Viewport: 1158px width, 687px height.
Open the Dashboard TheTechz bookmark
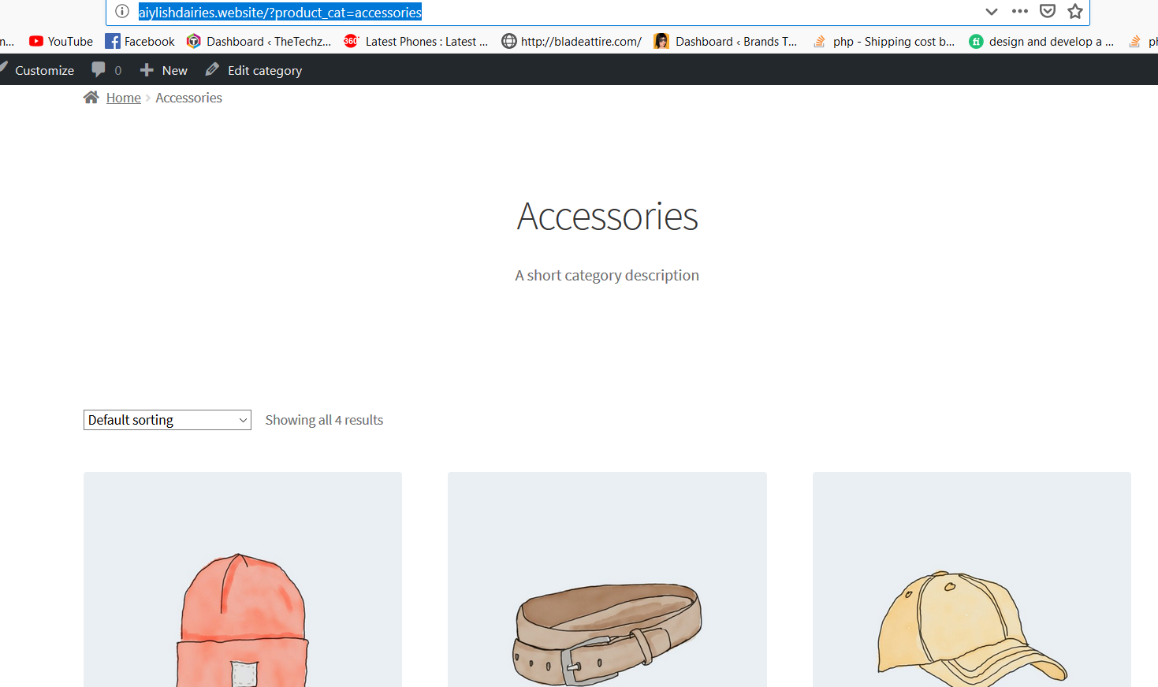click(259, 42)
